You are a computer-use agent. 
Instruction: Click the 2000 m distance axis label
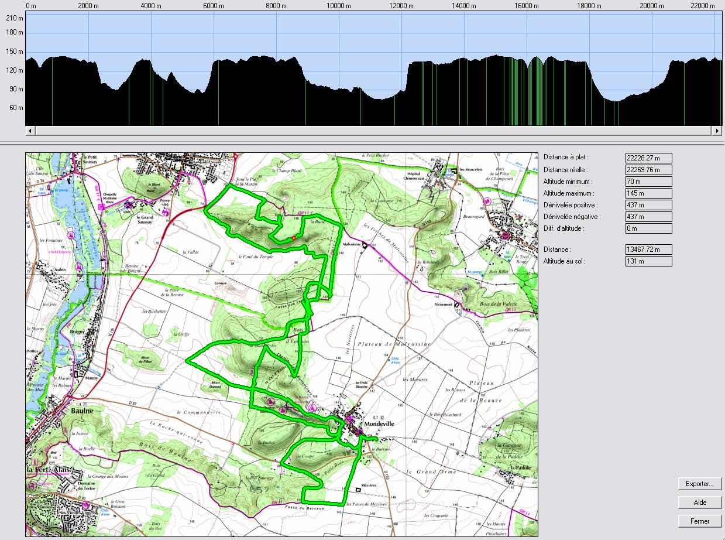pyautogui.click(x=88, y=6)
